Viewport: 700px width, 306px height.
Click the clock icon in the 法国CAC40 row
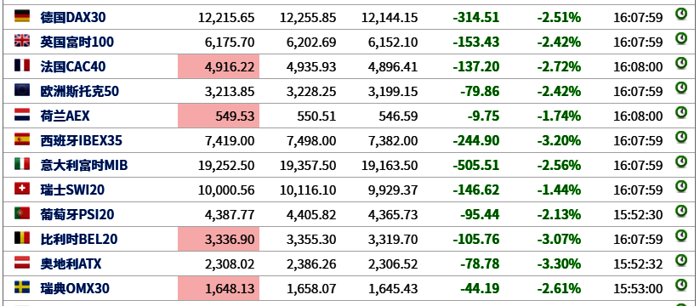point(680,64)
